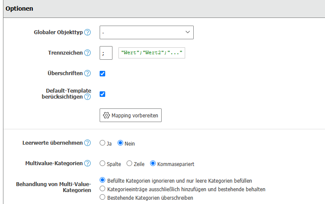
Task: Select Ja for Leerwerte übernehmen
Action: [102, 143]
